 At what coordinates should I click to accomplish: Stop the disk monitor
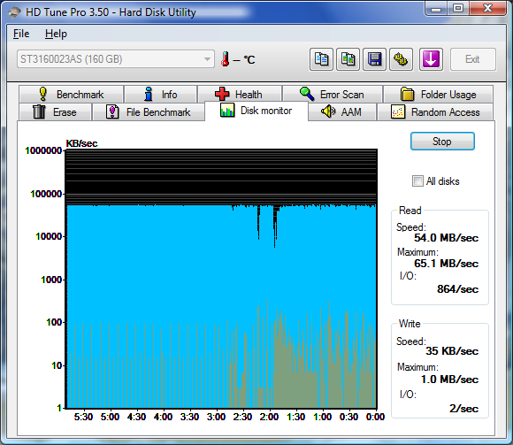[442, 142]
